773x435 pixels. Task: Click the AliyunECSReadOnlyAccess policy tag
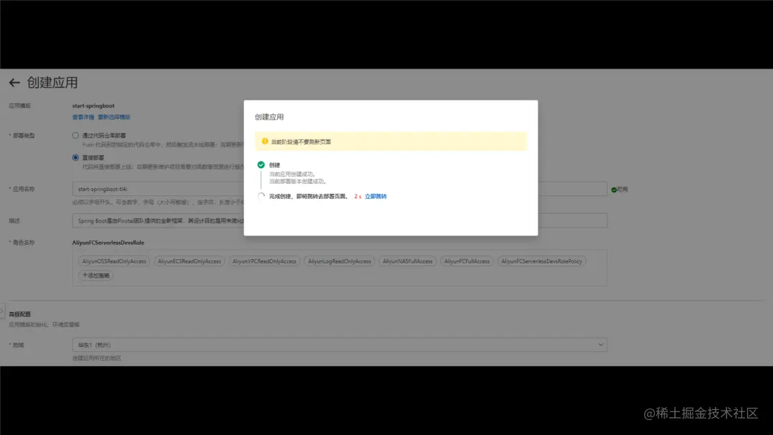point(189,261)
